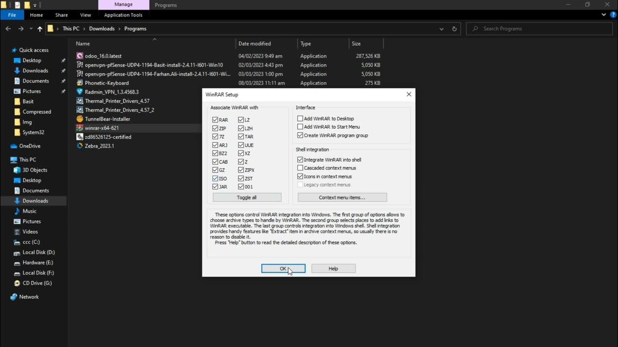
Task: Open OneDrive cloud icon in sidebar
Action: [14, 146]
